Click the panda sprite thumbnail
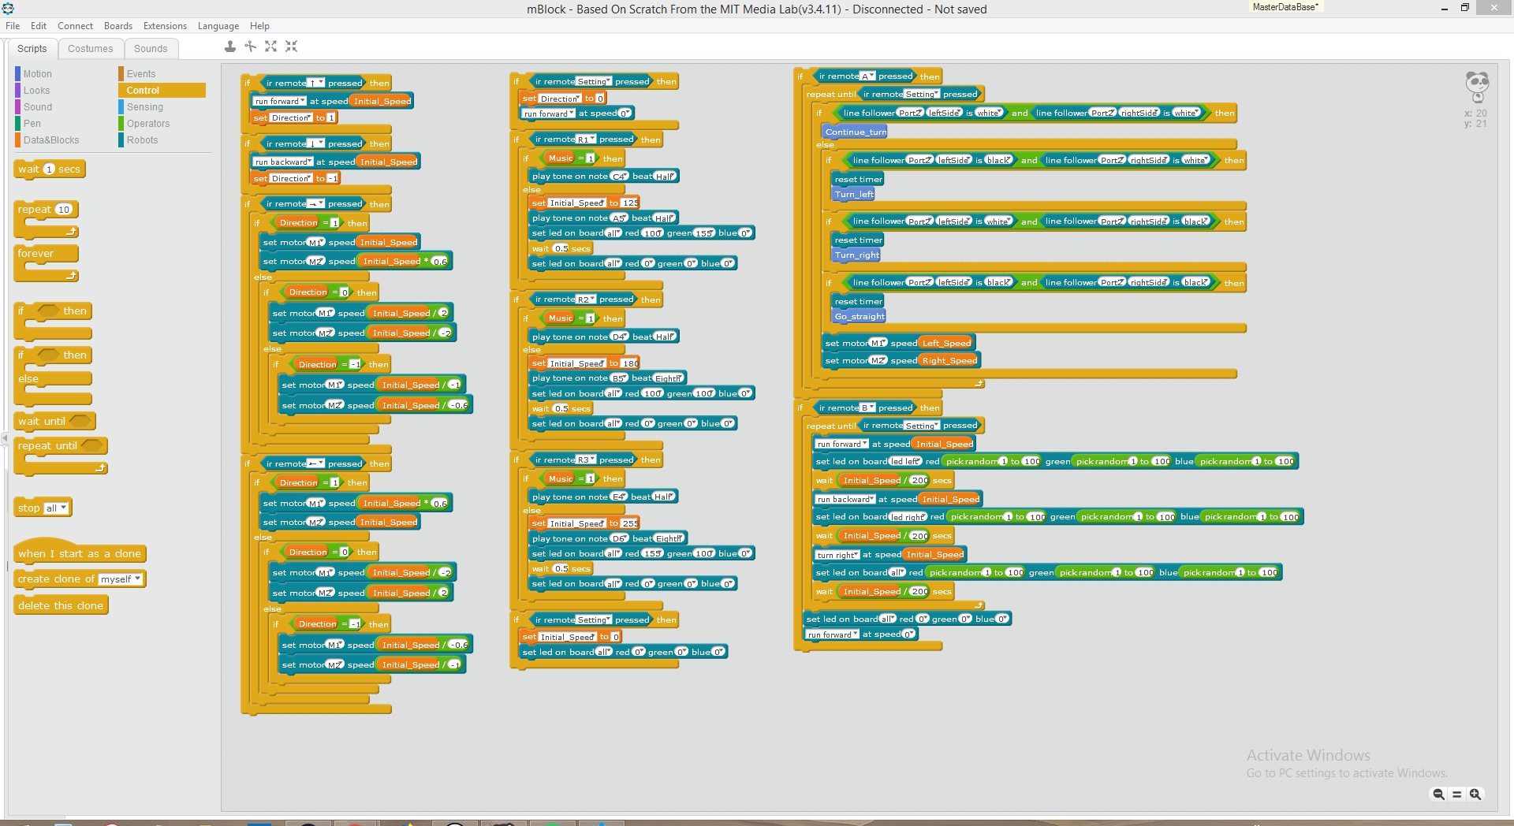 click(x=1476, y=87)
